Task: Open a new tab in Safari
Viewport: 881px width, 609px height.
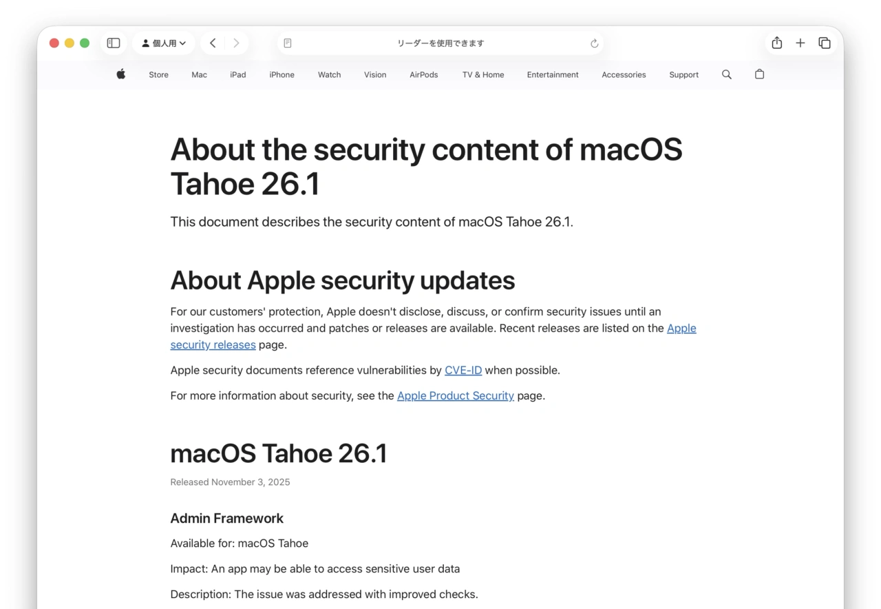Action: (800, 42)
